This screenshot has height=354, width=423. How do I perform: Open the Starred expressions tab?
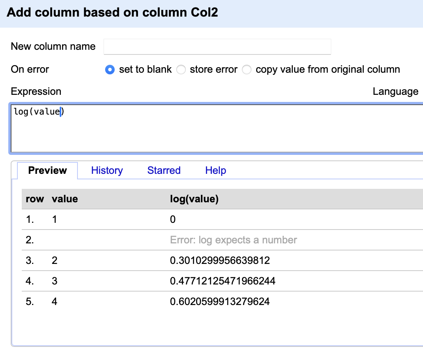164,171
